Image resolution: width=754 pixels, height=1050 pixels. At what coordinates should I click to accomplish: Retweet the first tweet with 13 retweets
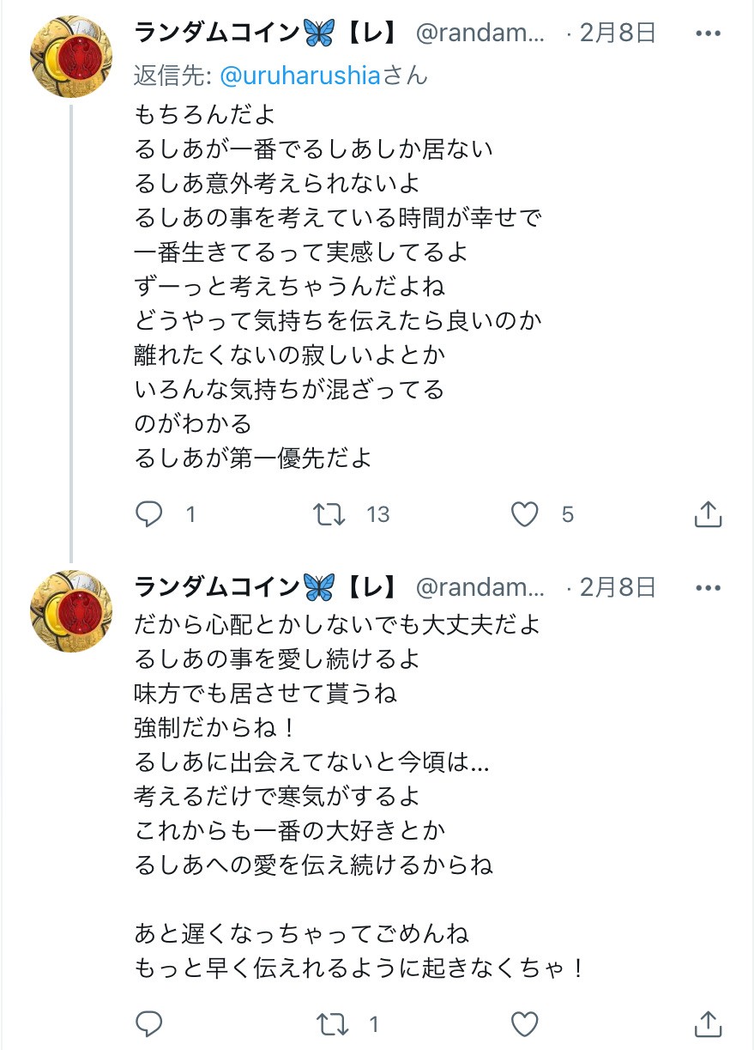[x=329, y=514]
